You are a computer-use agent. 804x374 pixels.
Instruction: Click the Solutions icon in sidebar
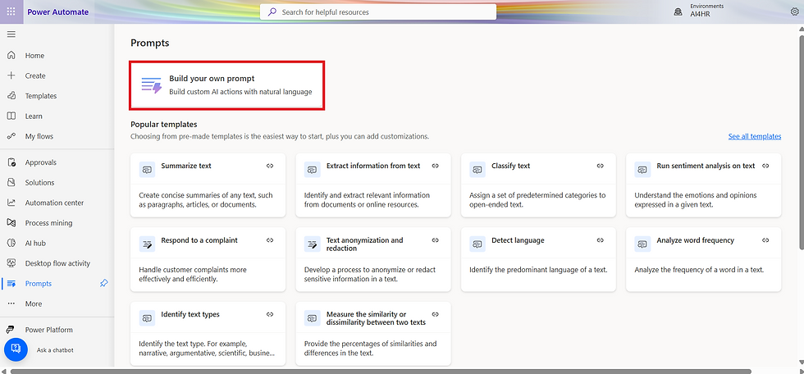pyautogui.click(x=11, y=182)
